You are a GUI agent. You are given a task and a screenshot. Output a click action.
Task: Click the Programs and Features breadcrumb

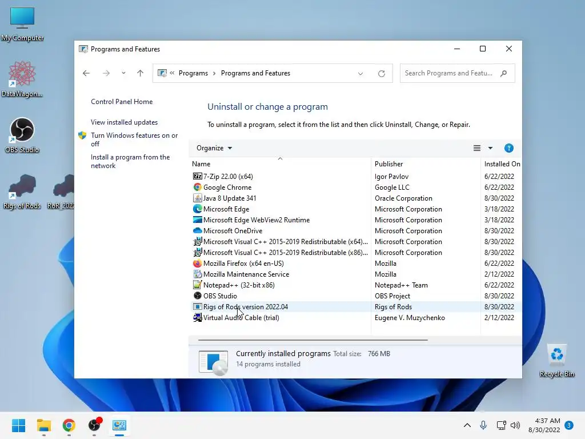[x=255, y=73]
